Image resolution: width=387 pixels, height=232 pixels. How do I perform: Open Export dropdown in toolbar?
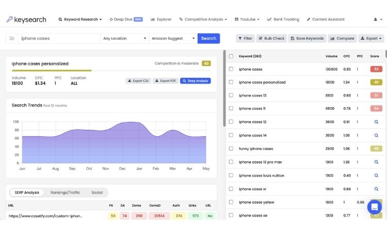tap(371, 39)
